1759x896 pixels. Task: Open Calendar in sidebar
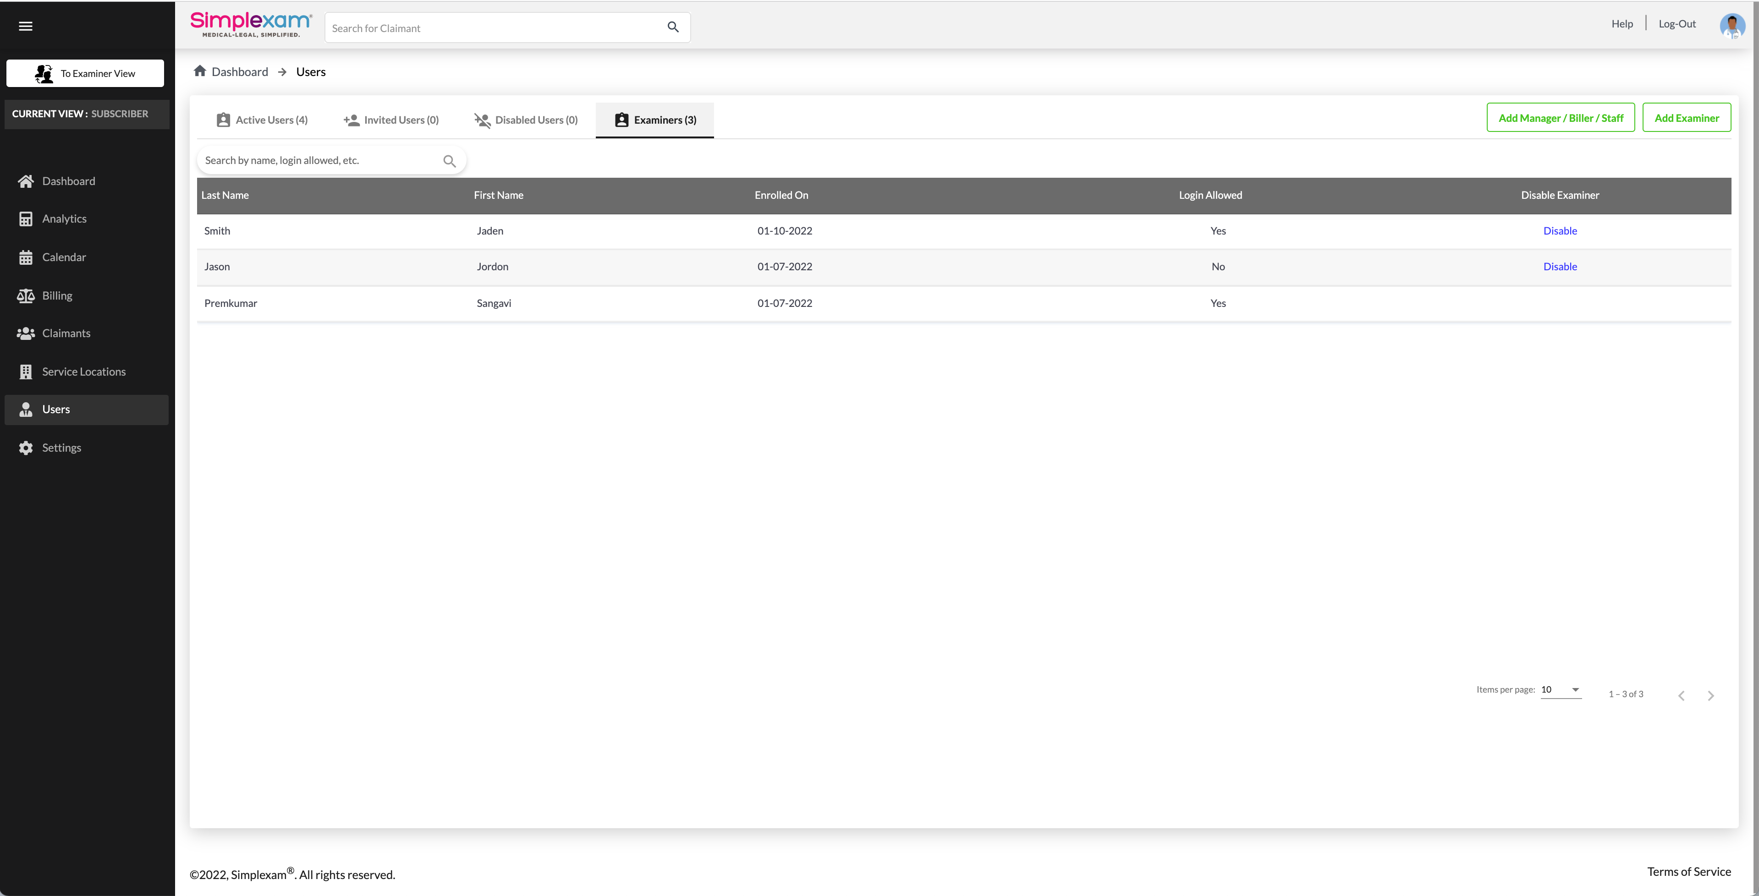(64, 257)
